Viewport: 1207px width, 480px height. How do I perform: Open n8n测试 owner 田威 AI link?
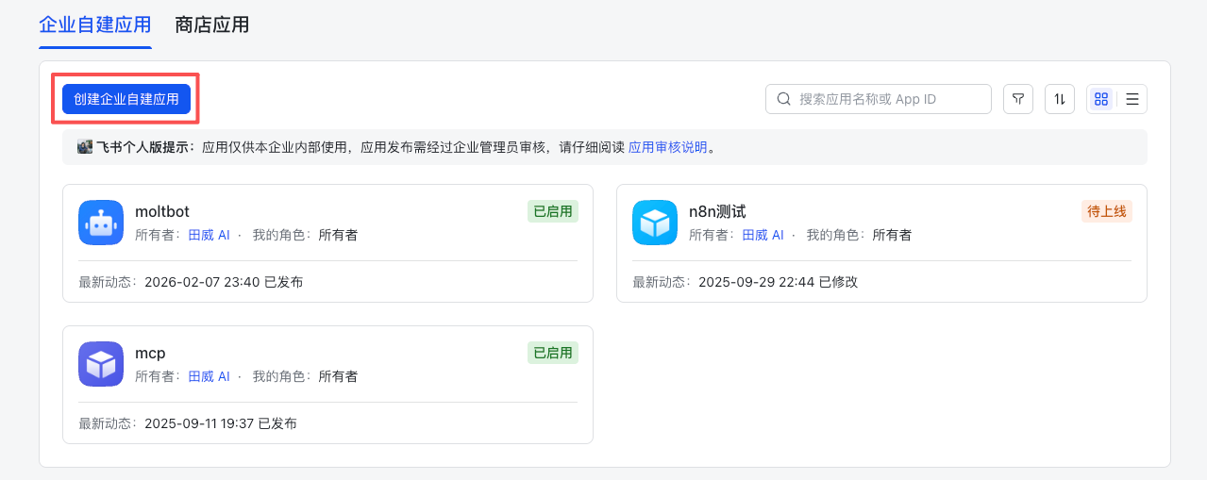click(x=763, y=235)
